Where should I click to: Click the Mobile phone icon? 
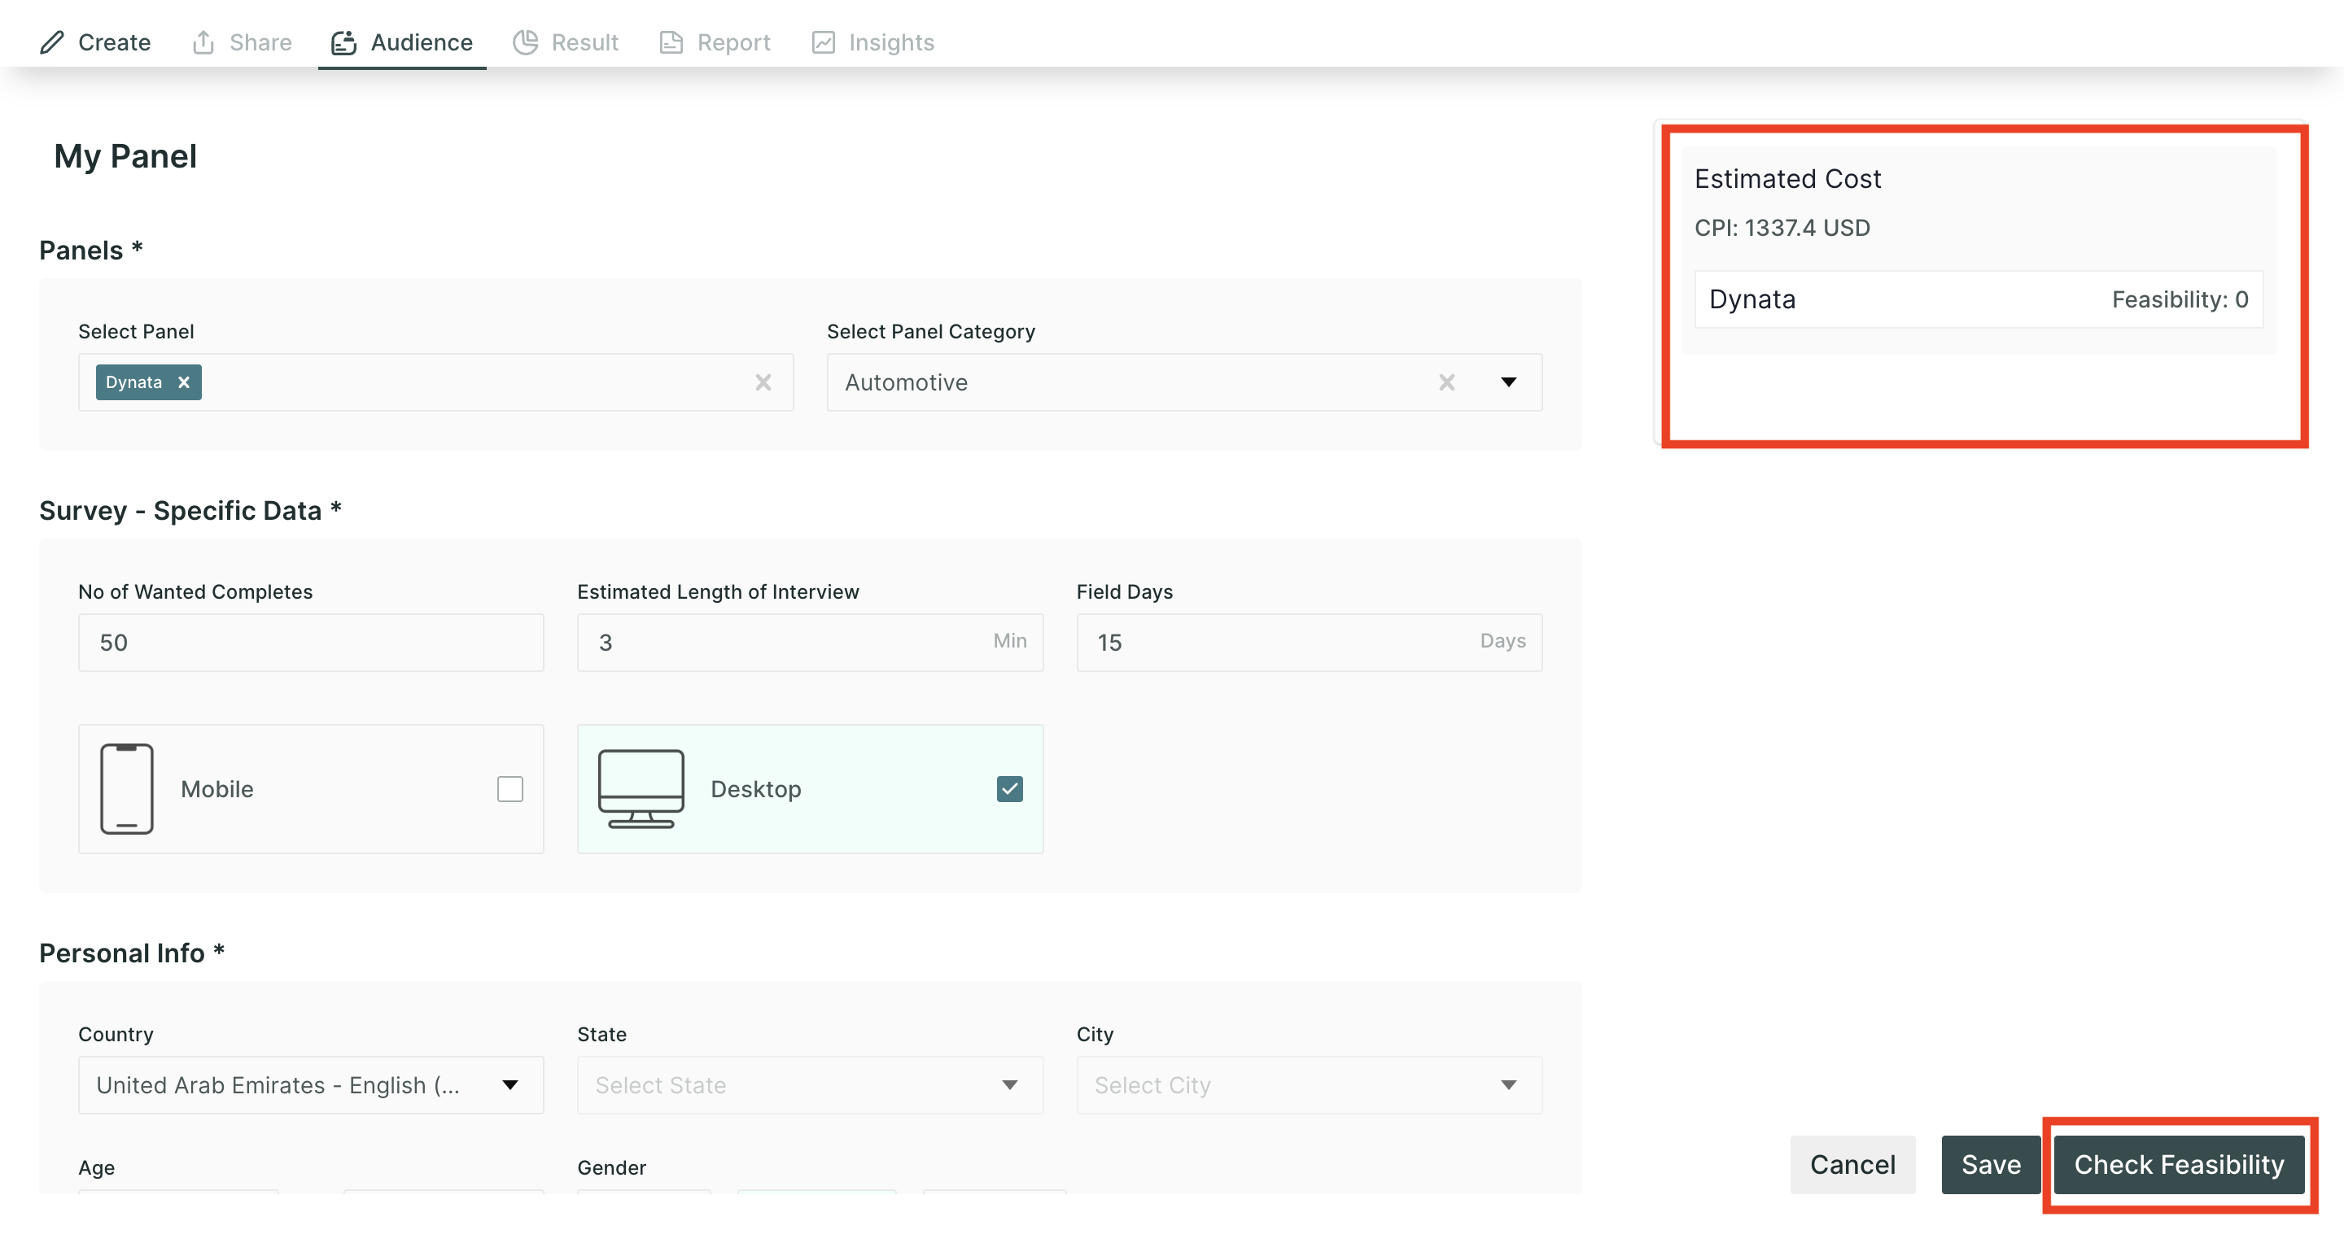(x=126, y=788)
